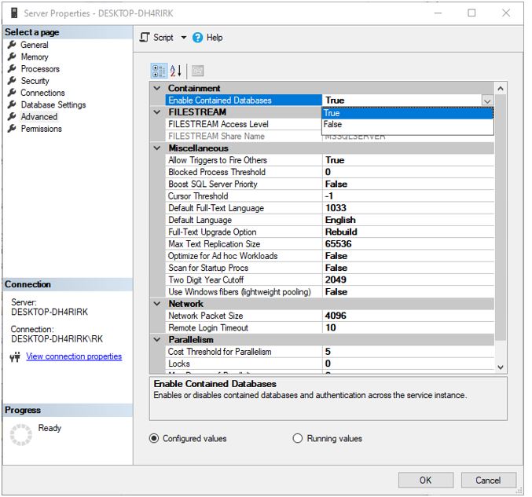The height and width of the screenshot is (497, 532).
Task: Open the Script dropdown arrow
Action: click(x=184, y=37)
